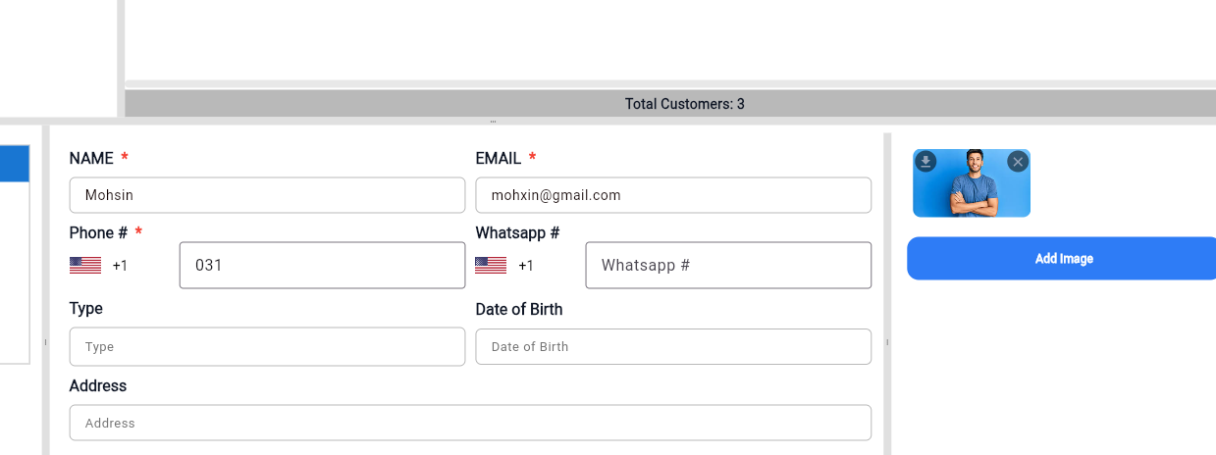This screenshot has height=455, width=1216.
Task: Click the EMAIL field with mohxin@gmail.com
Action: tap(673, 195)
